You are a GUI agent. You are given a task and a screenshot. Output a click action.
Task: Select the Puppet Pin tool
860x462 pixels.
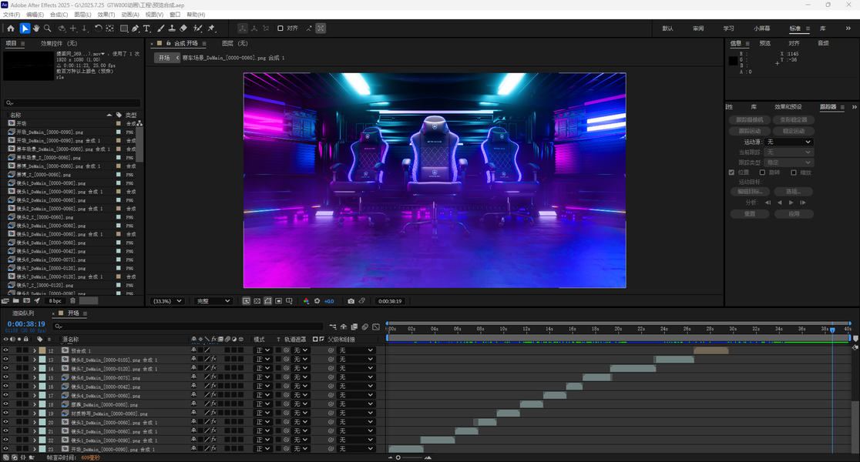212,28
